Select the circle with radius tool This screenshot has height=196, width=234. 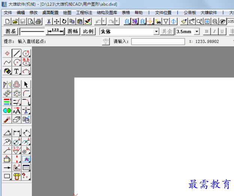coord(26,53)
